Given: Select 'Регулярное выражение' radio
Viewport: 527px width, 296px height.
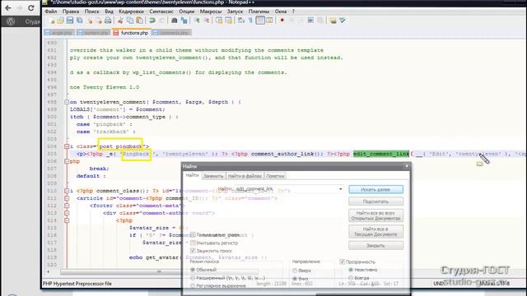Looking at the screenshot, I should tap(193, 286).
